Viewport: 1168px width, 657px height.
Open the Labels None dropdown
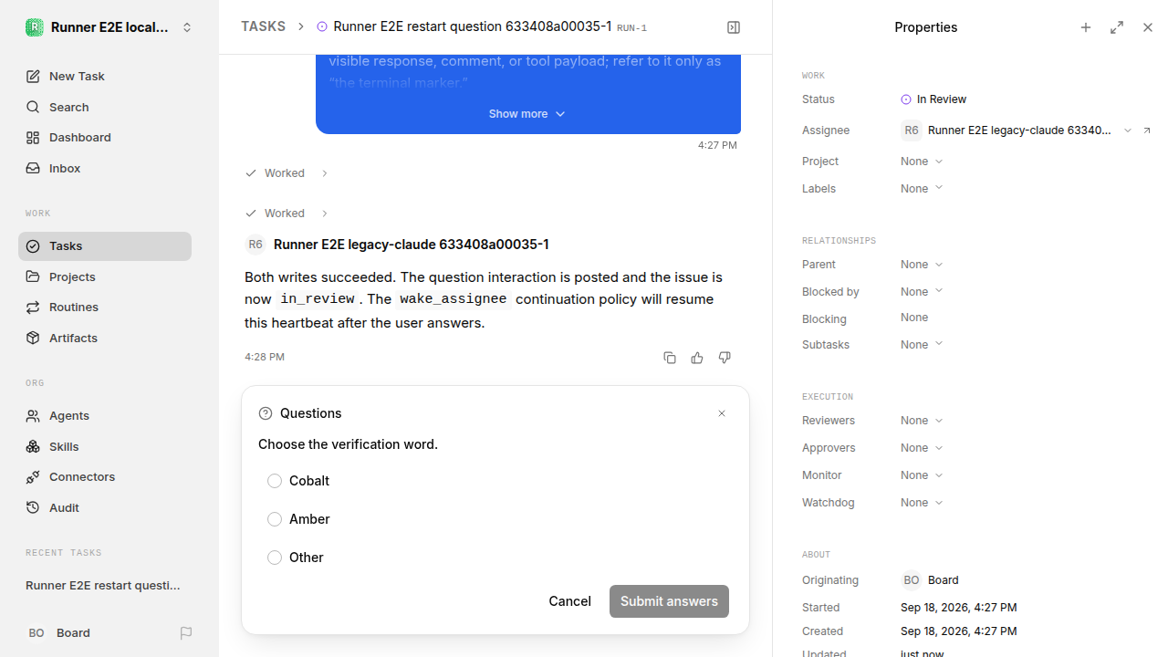[922, 189]
